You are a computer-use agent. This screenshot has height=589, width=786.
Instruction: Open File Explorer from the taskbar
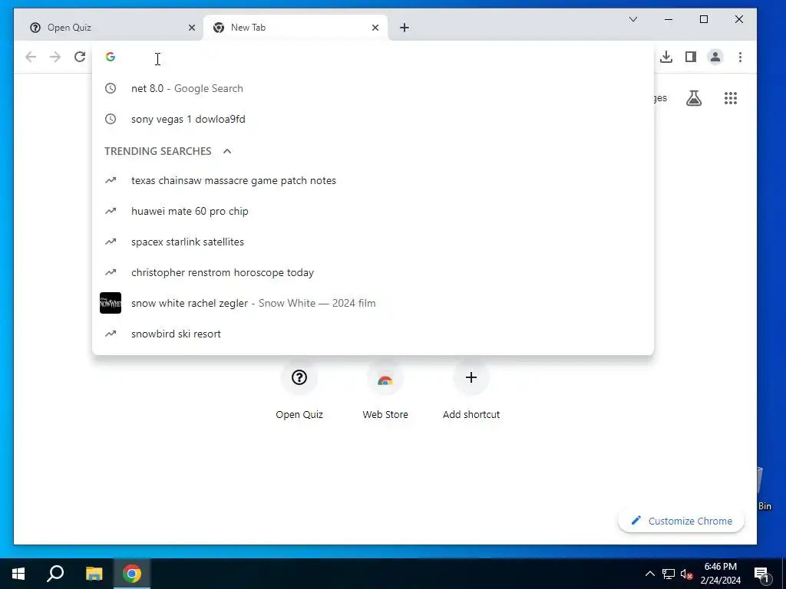(x=94, y=574)
